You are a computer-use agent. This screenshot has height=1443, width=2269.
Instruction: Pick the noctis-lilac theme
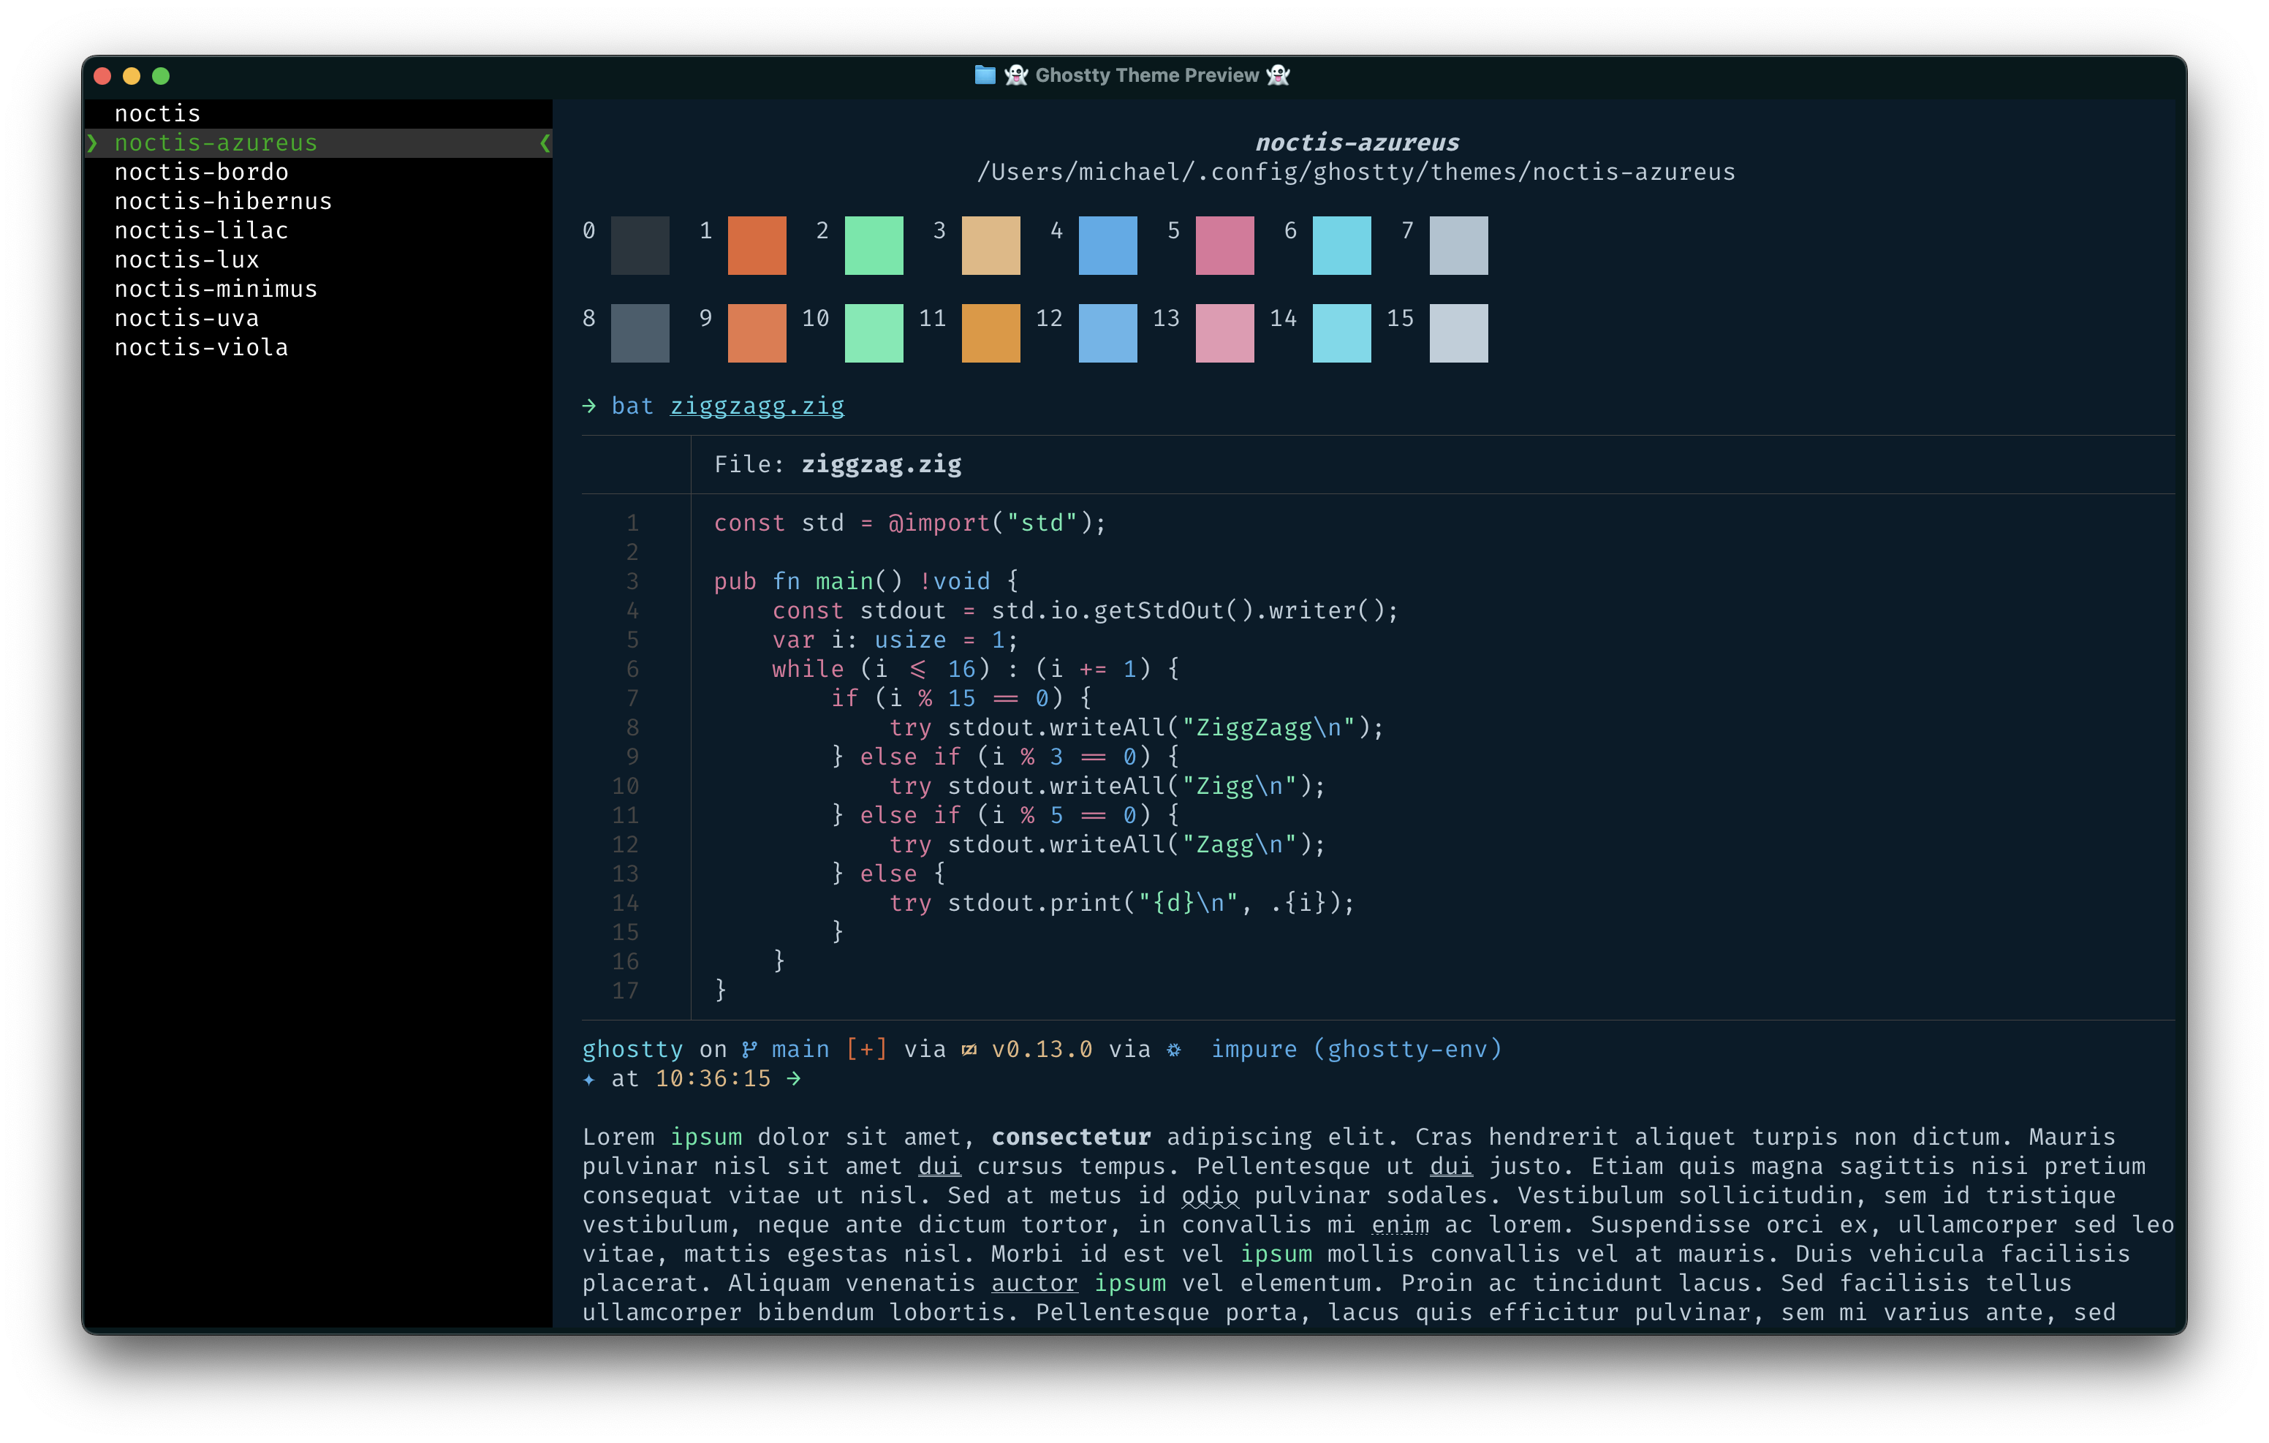pyautogui.click(x=201, y=230)
